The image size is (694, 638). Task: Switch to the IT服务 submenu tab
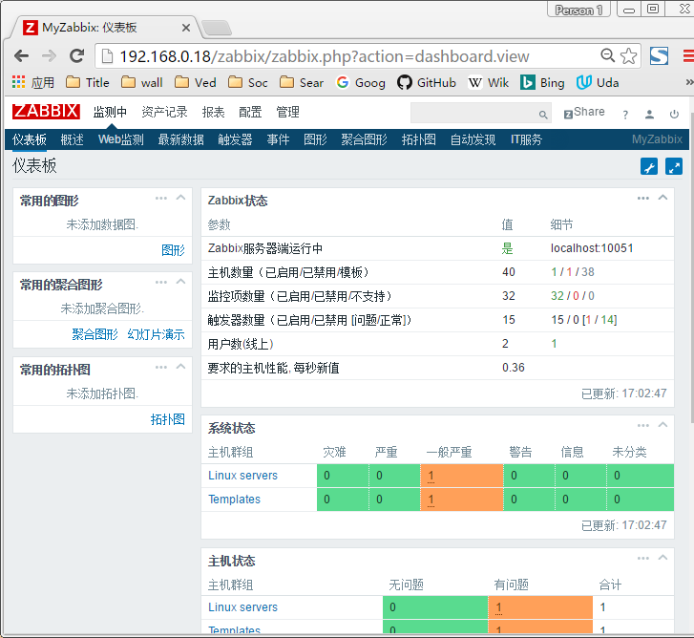click(526, 139)
